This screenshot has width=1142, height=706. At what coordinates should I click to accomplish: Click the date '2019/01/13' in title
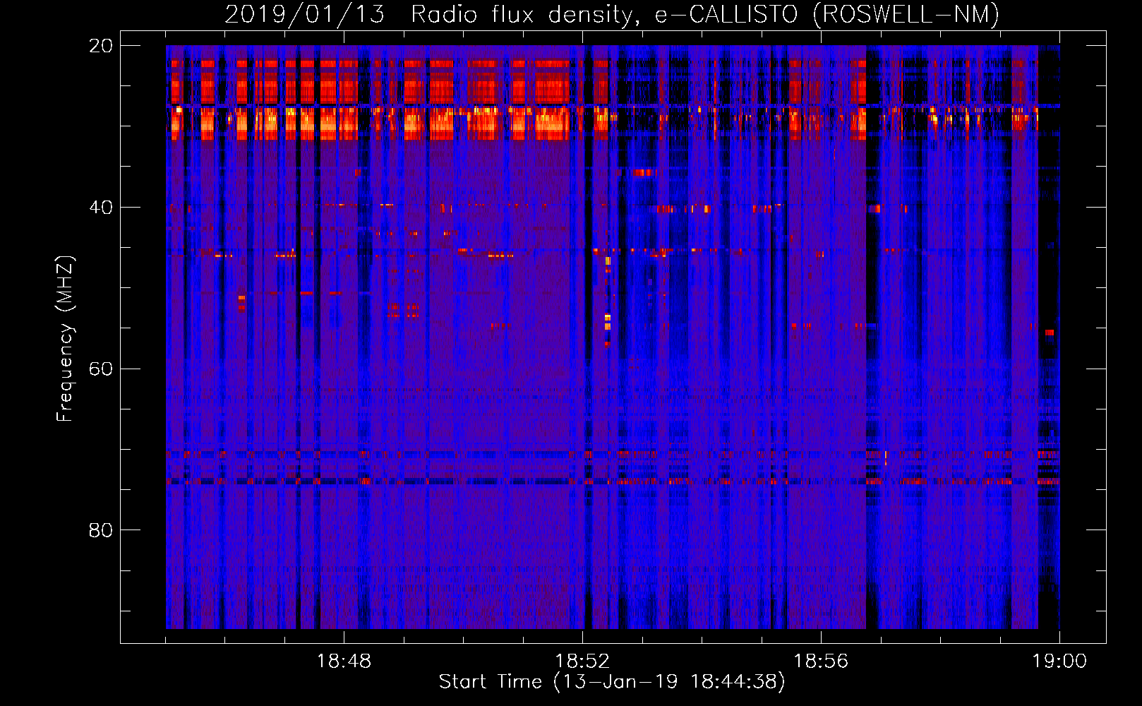point(305,14)
